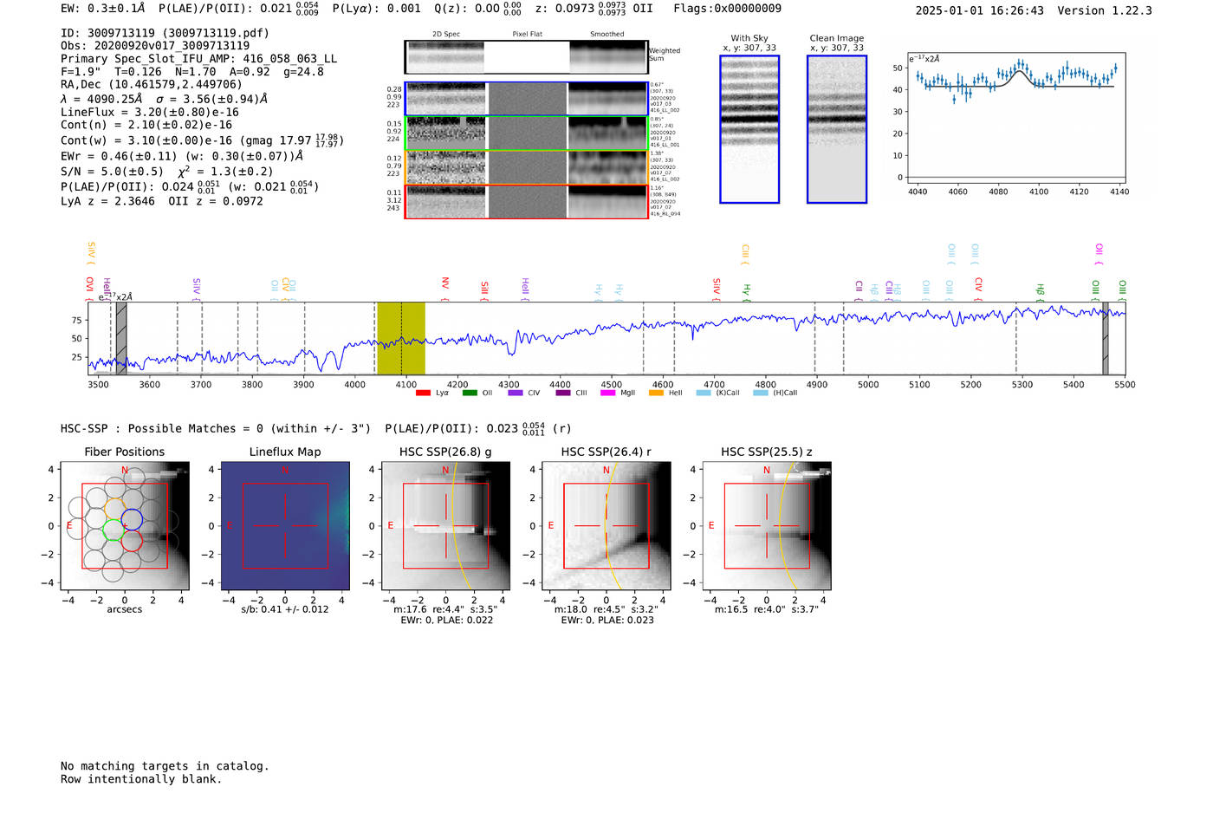Open the HSC SSP(26.8) g image

click(445, 526)
